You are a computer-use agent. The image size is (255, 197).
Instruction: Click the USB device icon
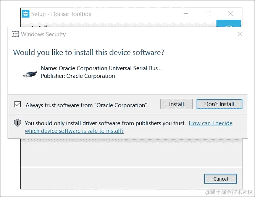(30, 74)
